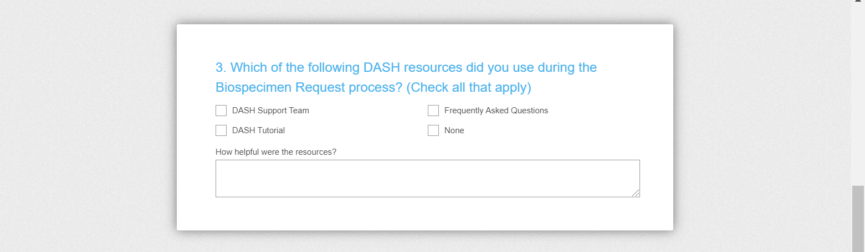Focus the resources helpfulness text area
This screenshot has width=865, height=252.
click(427, 178)
